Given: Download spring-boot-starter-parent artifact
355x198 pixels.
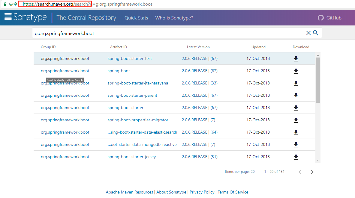Looking at the screenshot, I should 296,96.
